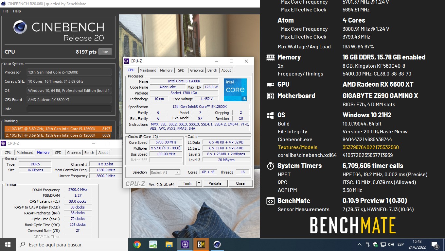Image resolution: width=445 pixels, height=251 pixels.
Task: Click Cinebench sphere logo
Action: [x=20, y=27]
